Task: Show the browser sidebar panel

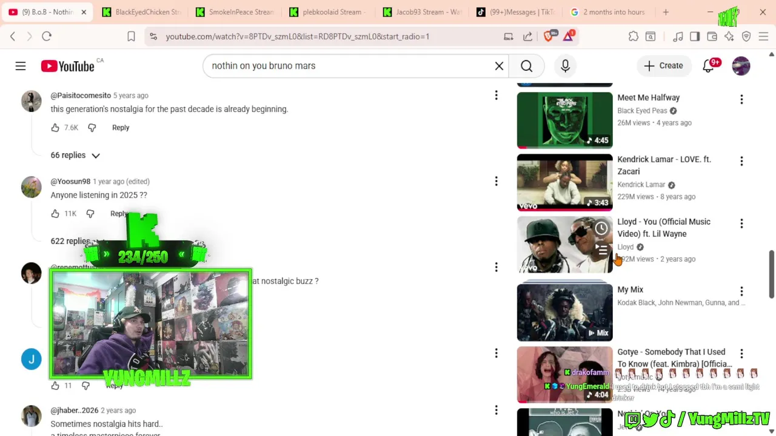Action: point(695,36)
